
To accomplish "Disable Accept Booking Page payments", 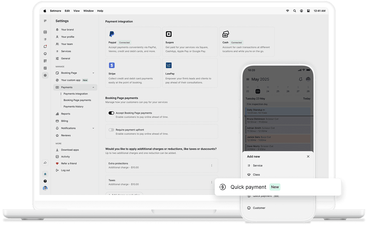I will [111, 113].
